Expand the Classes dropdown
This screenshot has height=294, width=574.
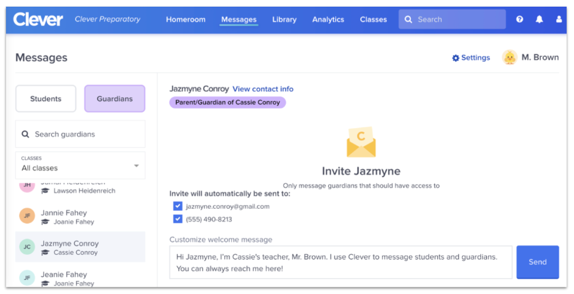tap(80, 165)
